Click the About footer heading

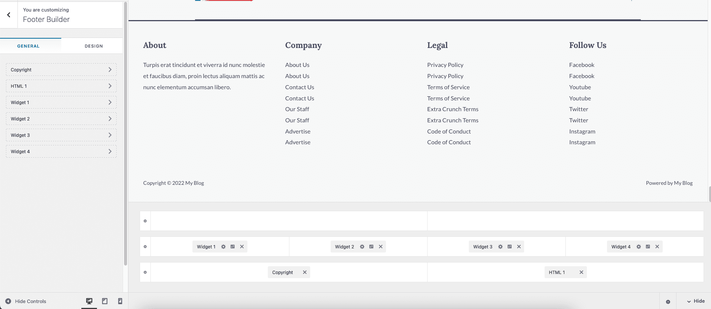coord(155,45)
